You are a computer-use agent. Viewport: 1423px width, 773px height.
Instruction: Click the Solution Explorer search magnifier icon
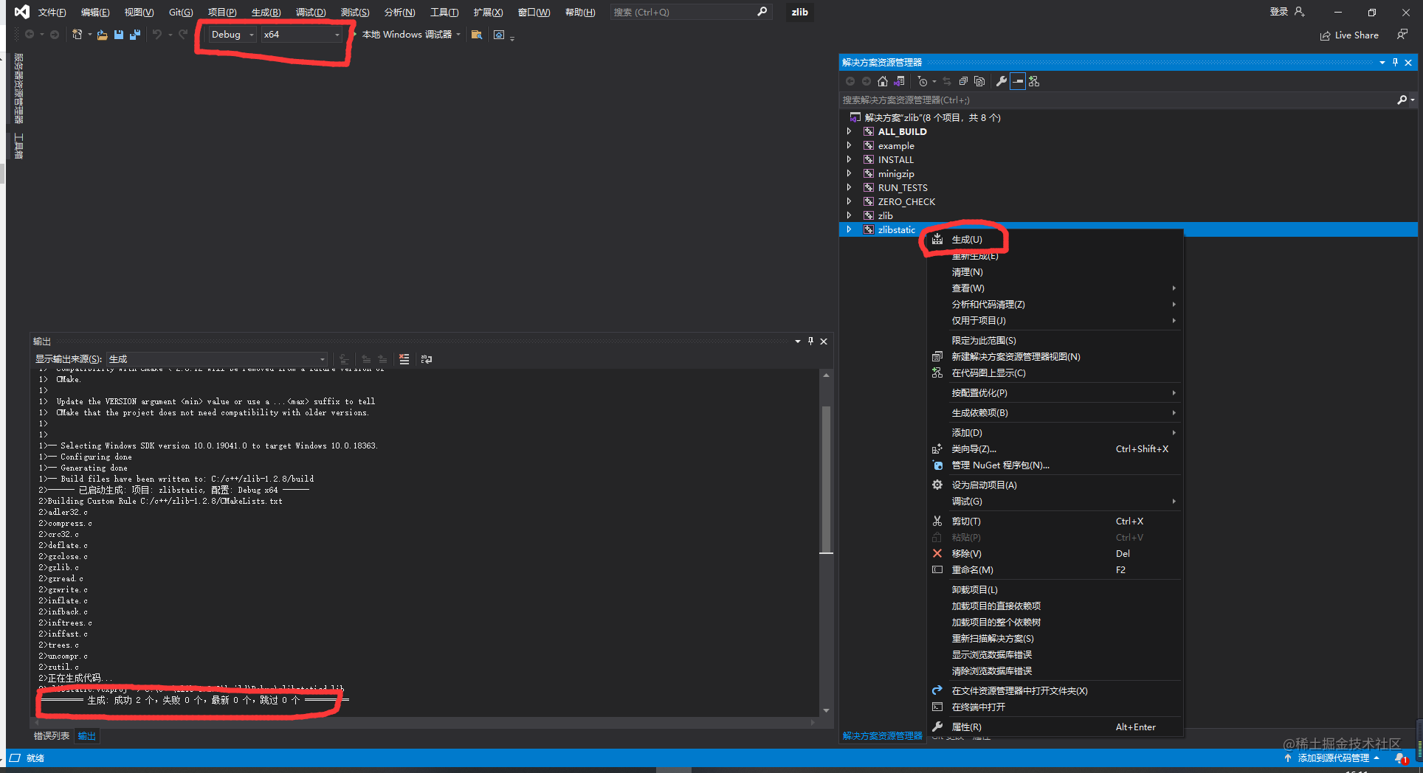[x=1402, y=100]
